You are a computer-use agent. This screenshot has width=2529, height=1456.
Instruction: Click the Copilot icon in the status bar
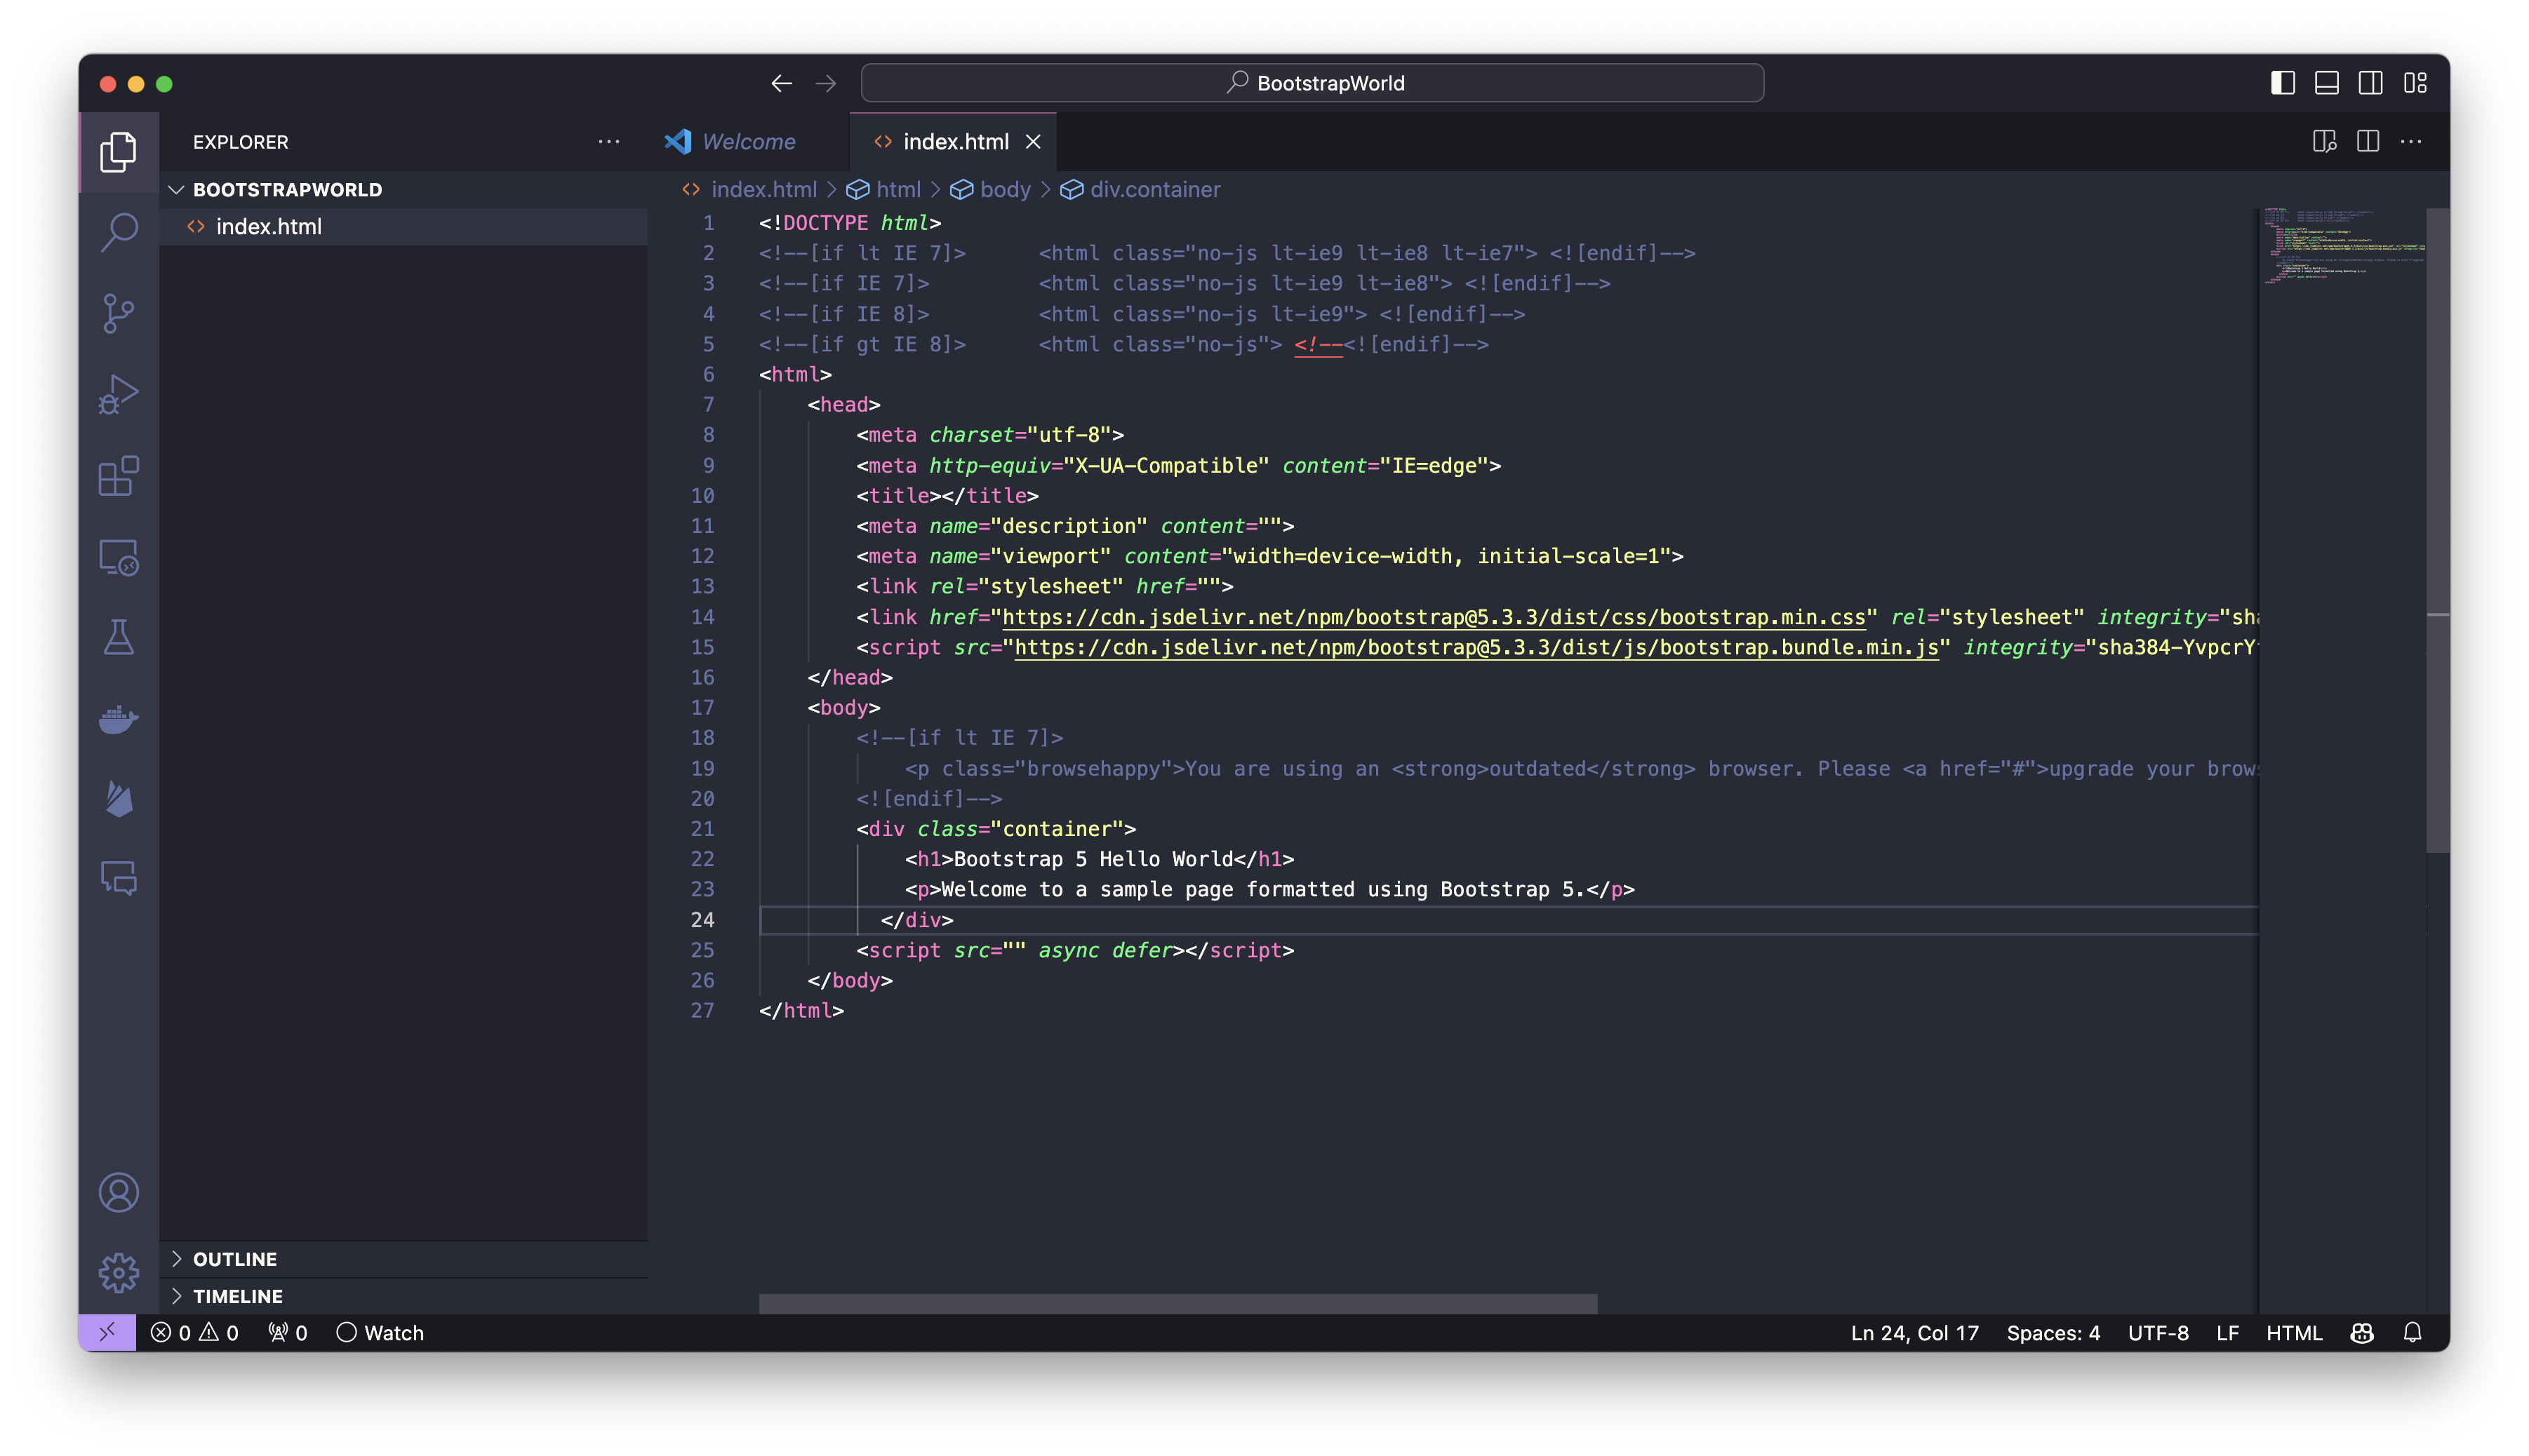(x=2361, y=1332)
